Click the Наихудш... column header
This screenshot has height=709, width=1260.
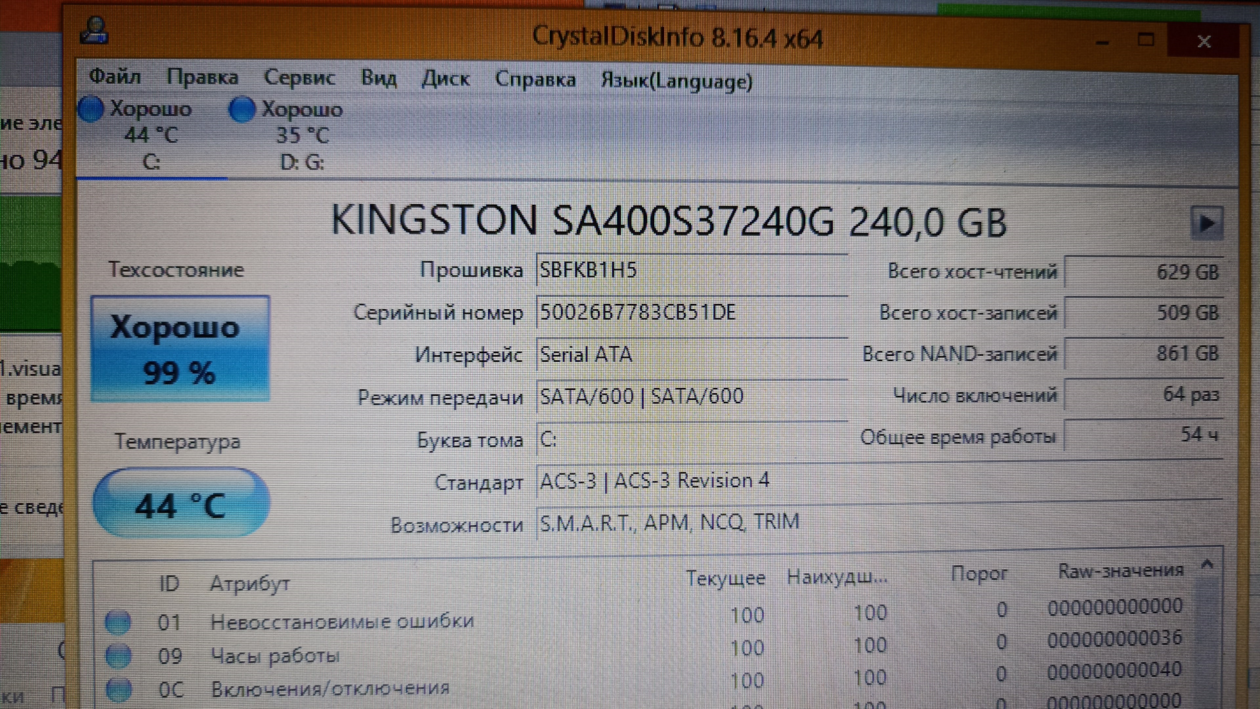click(837, 577)
